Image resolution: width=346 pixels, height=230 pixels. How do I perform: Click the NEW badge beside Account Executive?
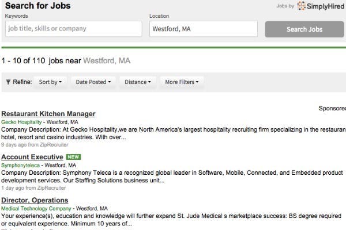[x=73, y=157]
